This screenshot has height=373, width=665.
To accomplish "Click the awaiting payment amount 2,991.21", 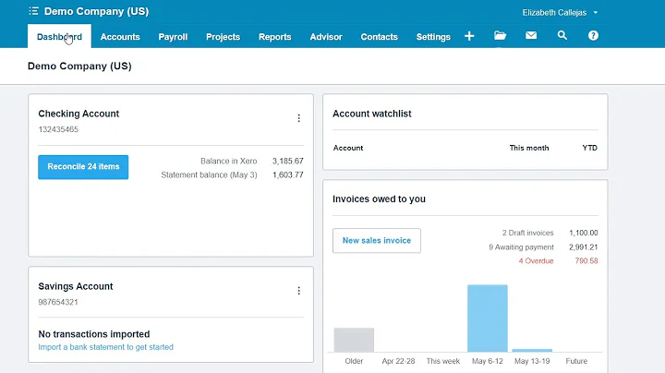I will click(583, 247).
